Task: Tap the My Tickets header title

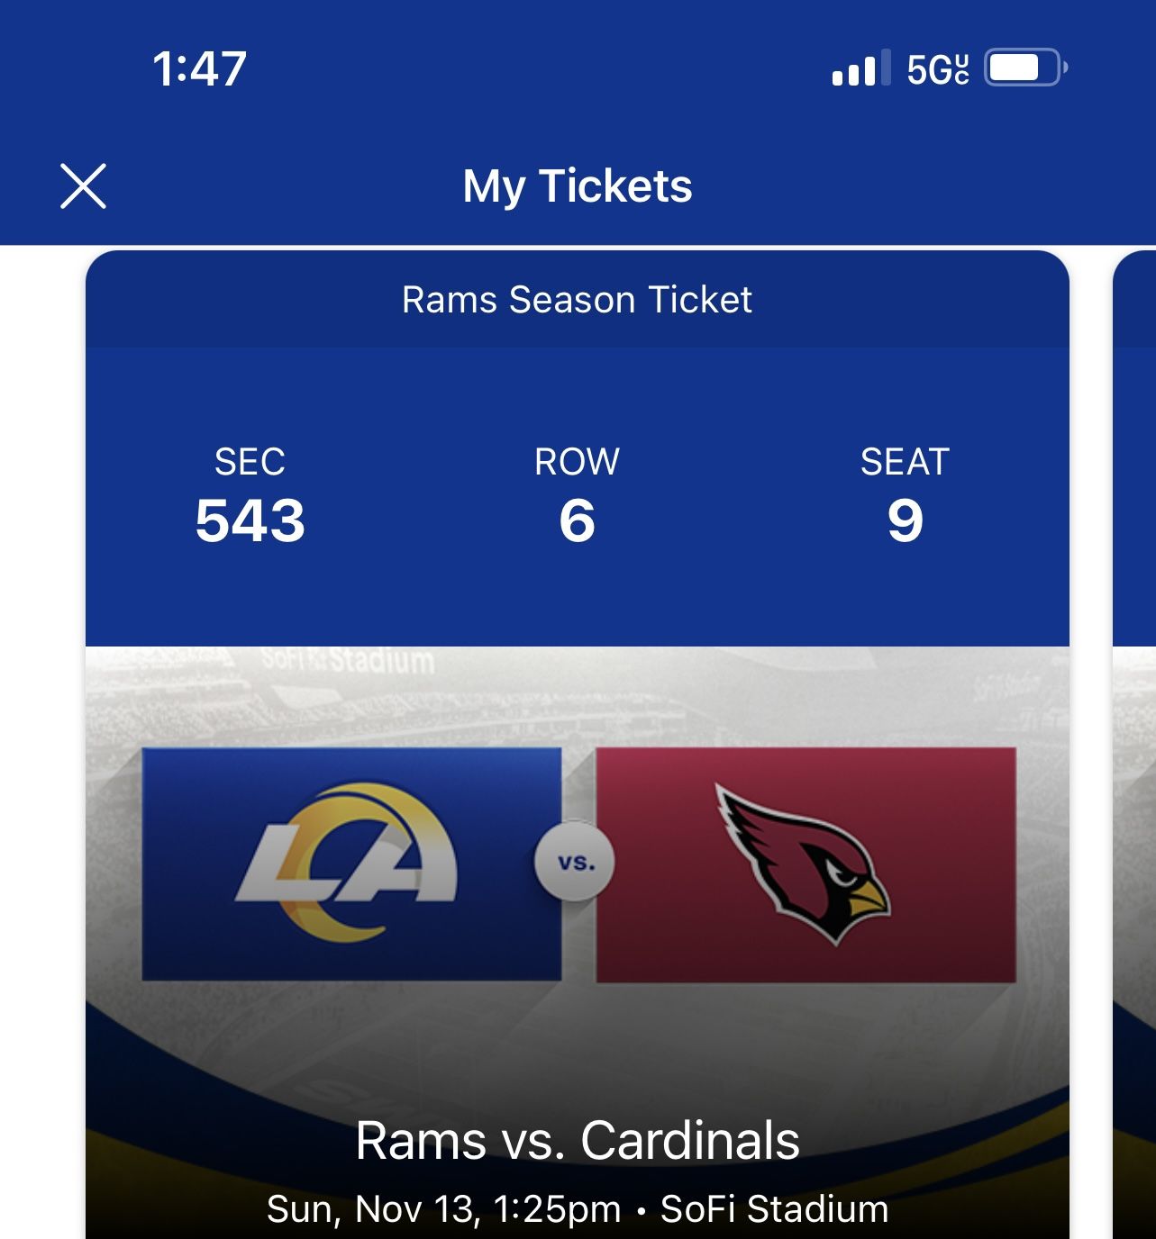Action: click(x=577, y=186)
